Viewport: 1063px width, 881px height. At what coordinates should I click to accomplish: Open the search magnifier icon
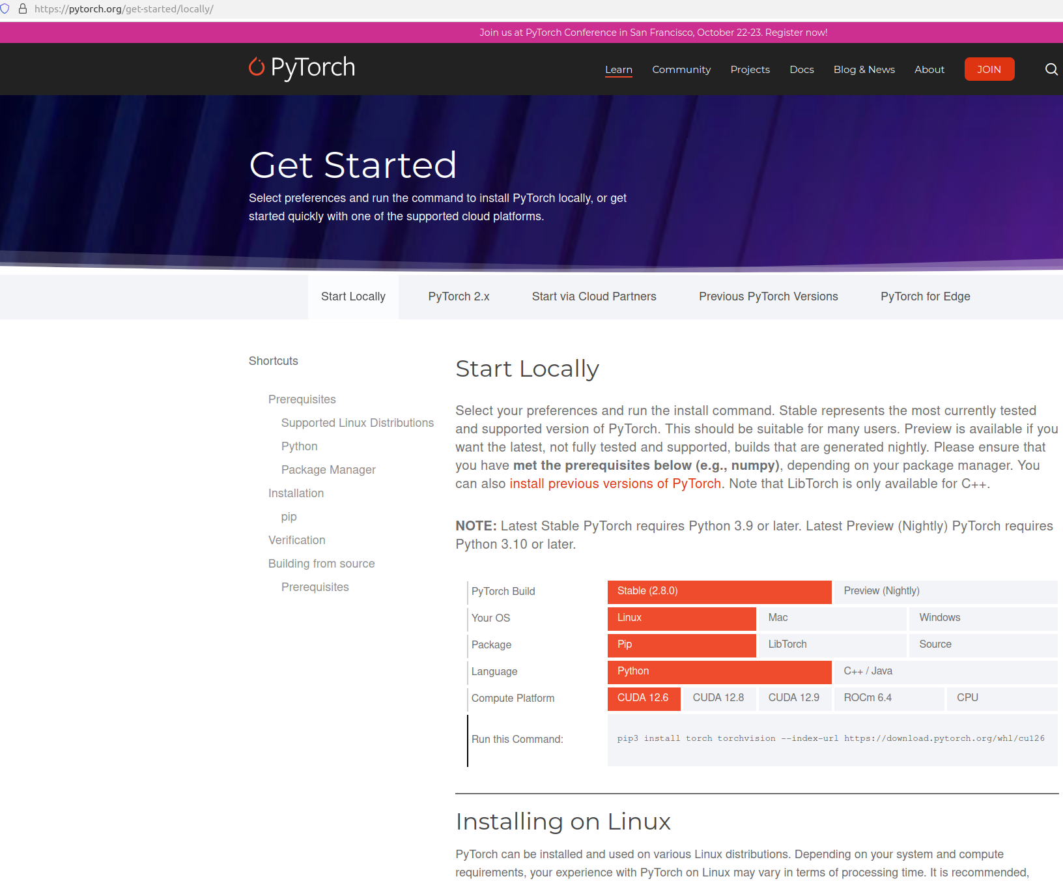[x=1051, y=69]
